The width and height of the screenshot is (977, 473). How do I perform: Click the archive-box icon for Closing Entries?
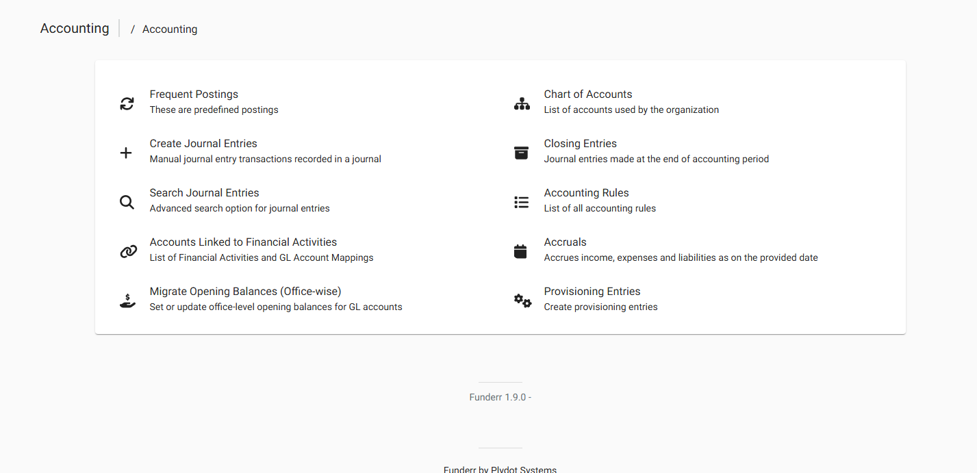click(x=521, y=153)
